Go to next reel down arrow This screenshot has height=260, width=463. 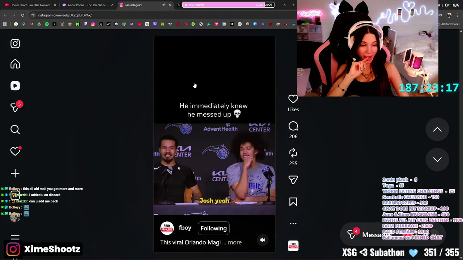(x=437, y=159)
